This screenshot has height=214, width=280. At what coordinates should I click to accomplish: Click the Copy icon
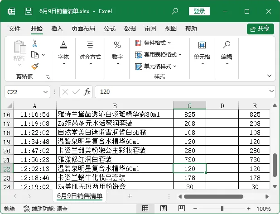coord(35,55)
